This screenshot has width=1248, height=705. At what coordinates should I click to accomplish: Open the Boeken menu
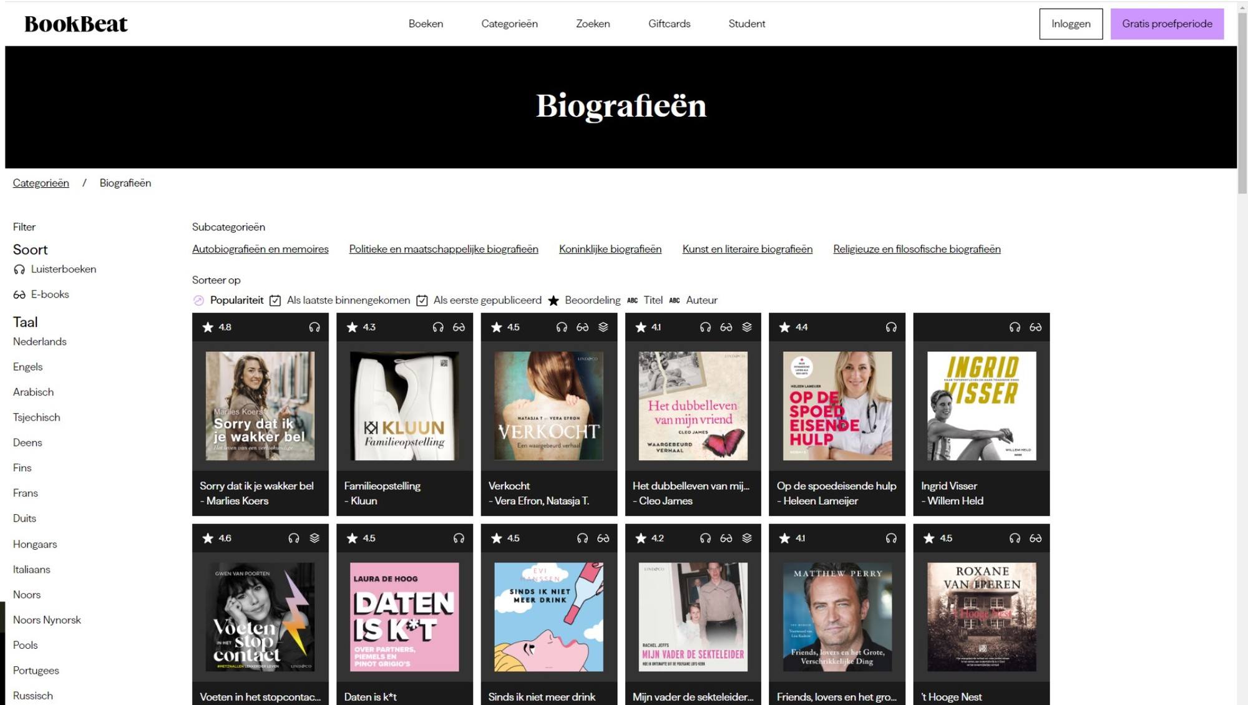pos(426,24)
